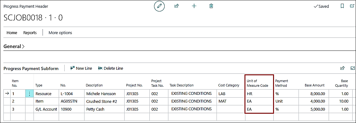Click the L-1004 No. cell
The width and height of the screenshot is (356, 123).
coord(71,94)
